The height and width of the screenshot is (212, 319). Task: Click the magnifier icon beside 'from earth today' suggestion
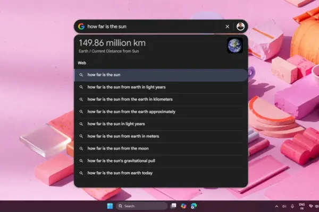click(81, 173)
